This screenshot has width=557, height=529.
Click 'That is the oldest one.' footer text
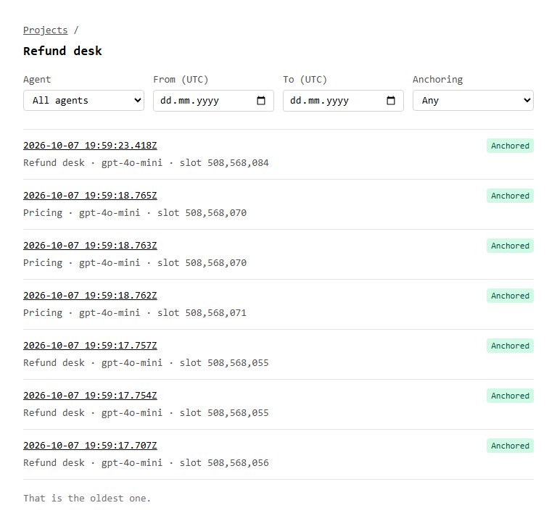87,498
